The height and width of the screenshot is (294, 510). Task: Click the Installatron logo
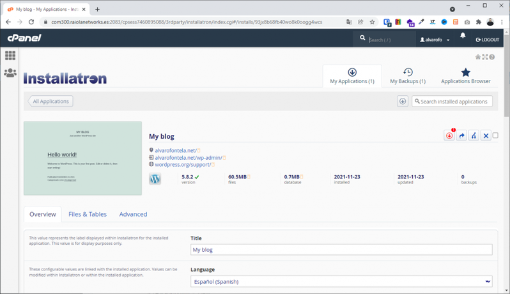[65, 79]
